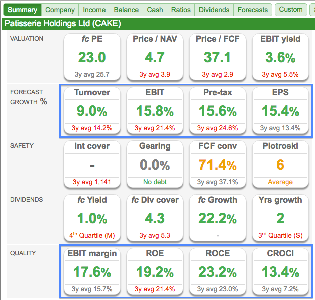Click the Turnover forecast growth card

tap(92, 110)
